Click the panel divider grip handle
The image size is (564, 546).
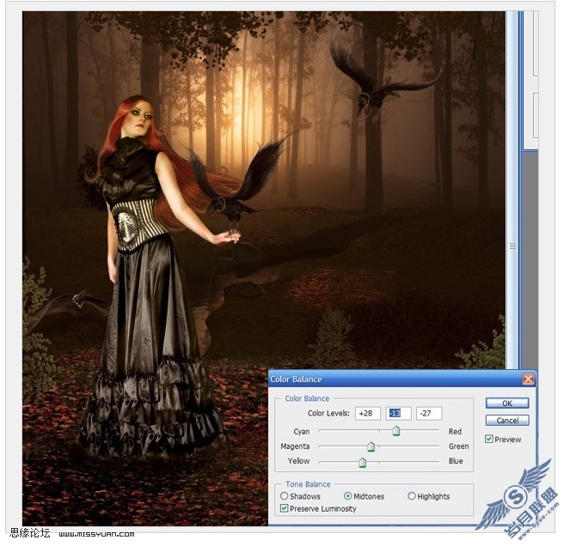coord(512,246)
